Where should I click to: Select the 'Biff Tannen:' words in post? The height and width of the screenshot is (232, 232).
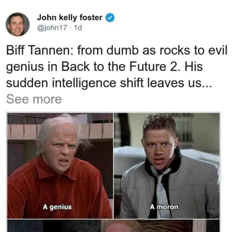pos(40,50)
